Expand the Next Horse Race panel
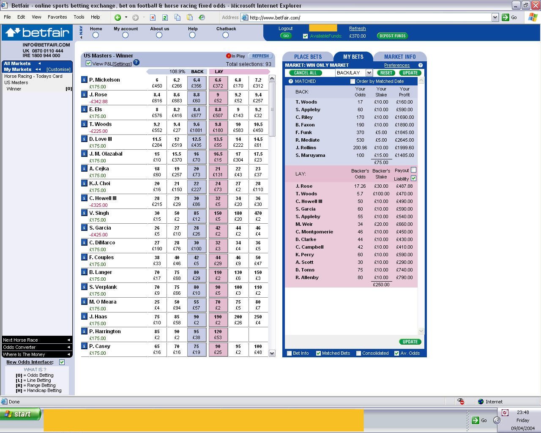Viewport: 541px width, 433px height. click(x=37, y=340)
